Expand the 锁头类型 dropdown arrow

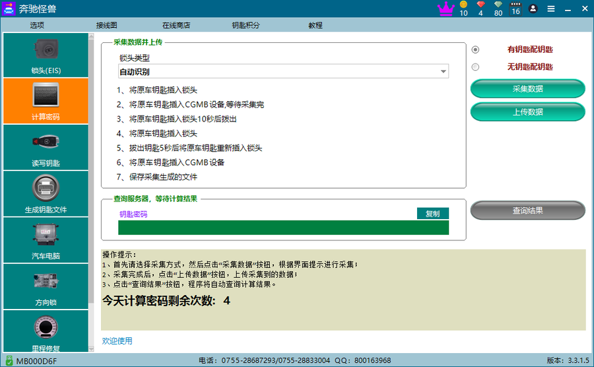pyautogui.click(x=444, y=71)
